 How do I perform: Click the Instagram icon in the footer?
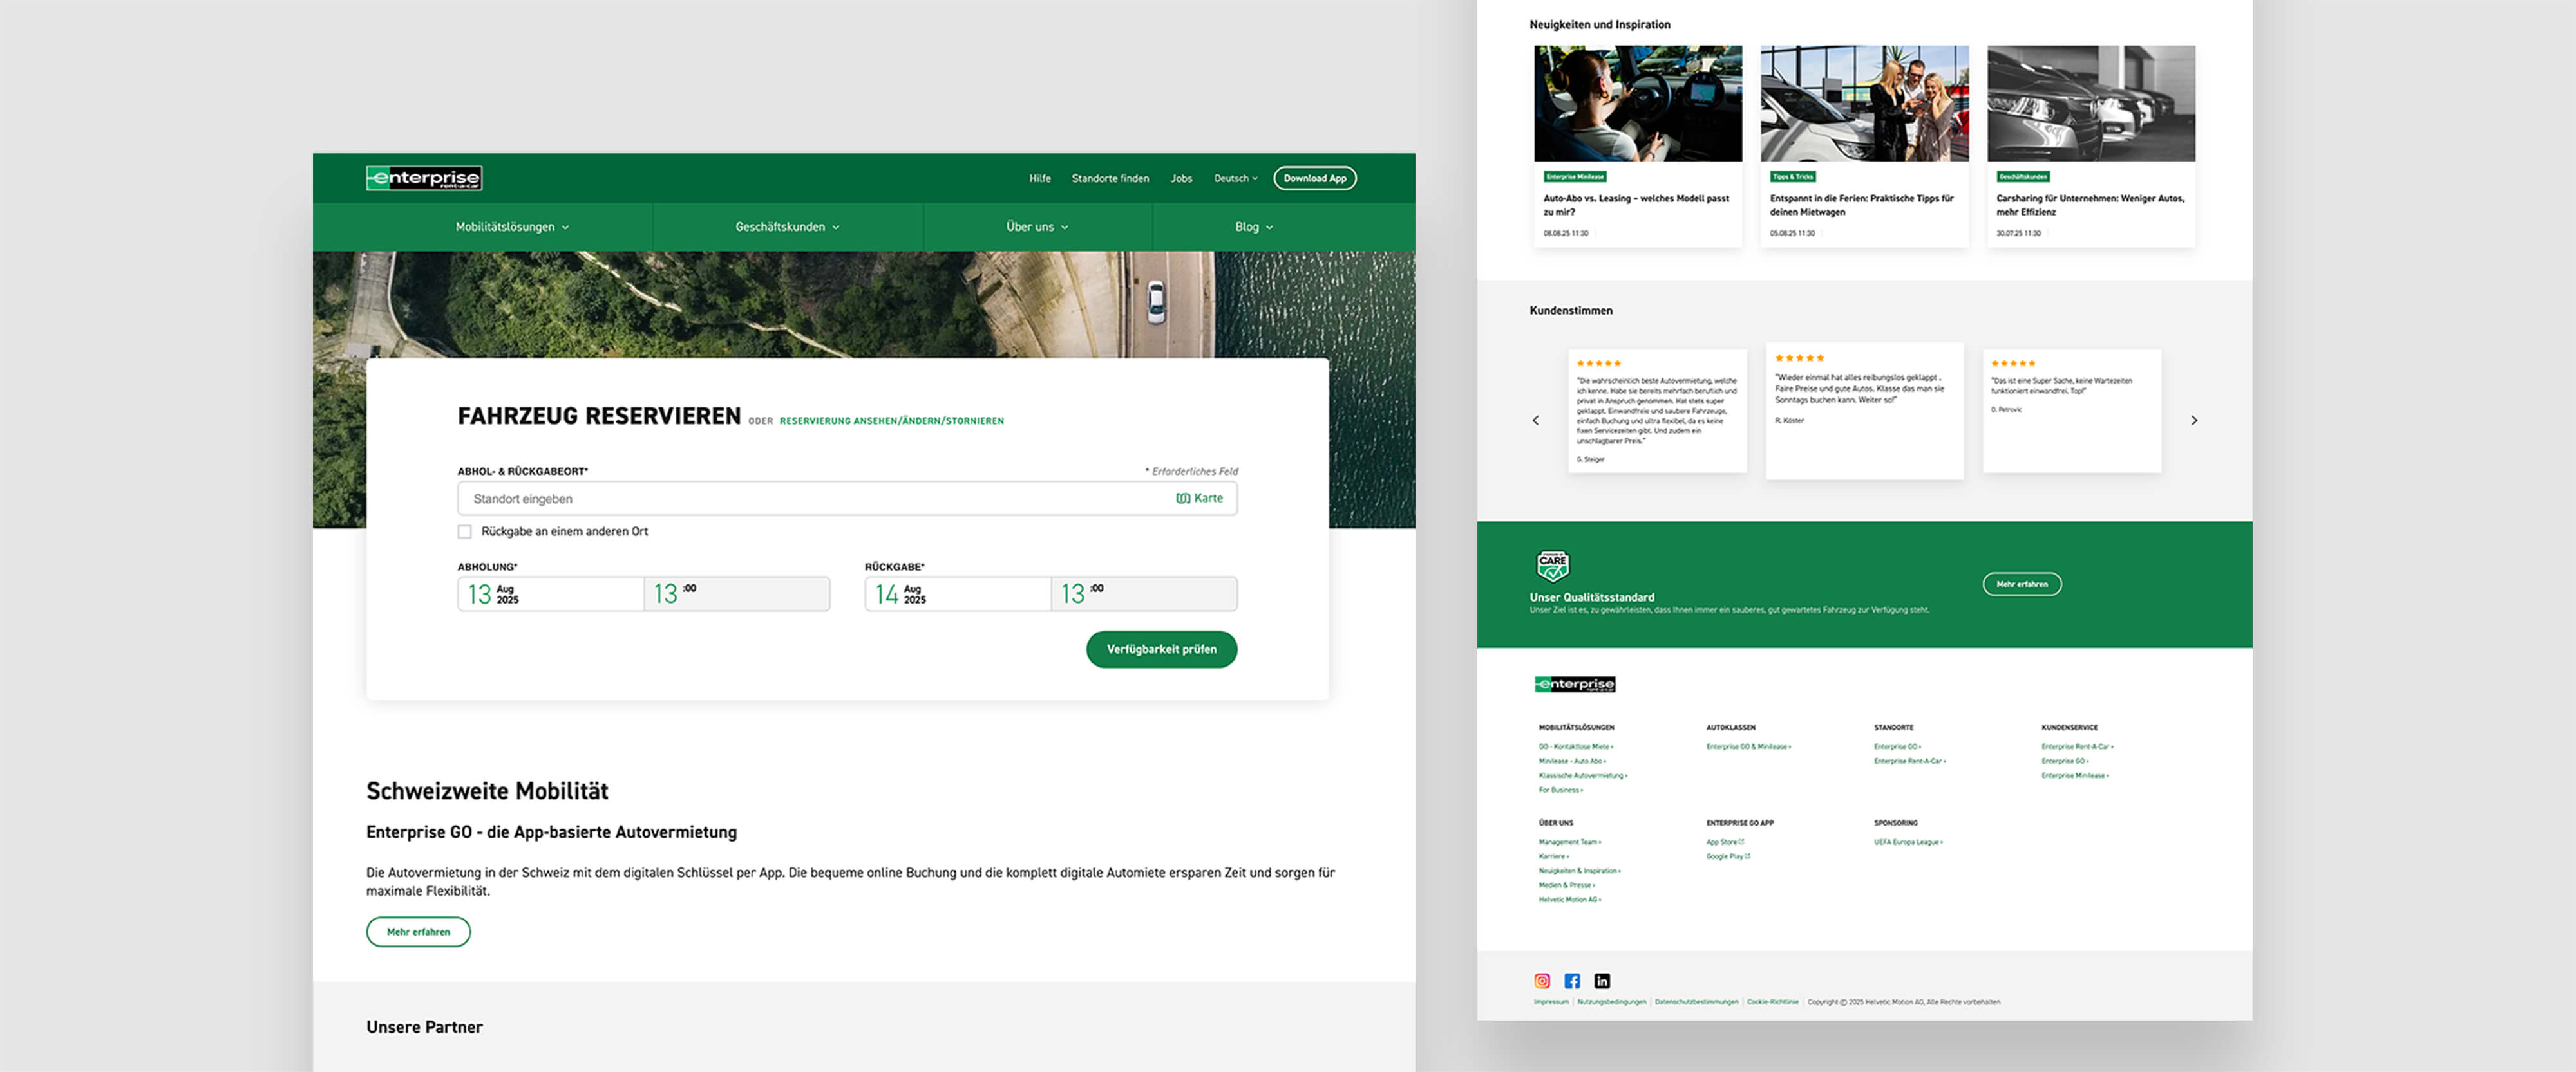(x=1540, y=980)
